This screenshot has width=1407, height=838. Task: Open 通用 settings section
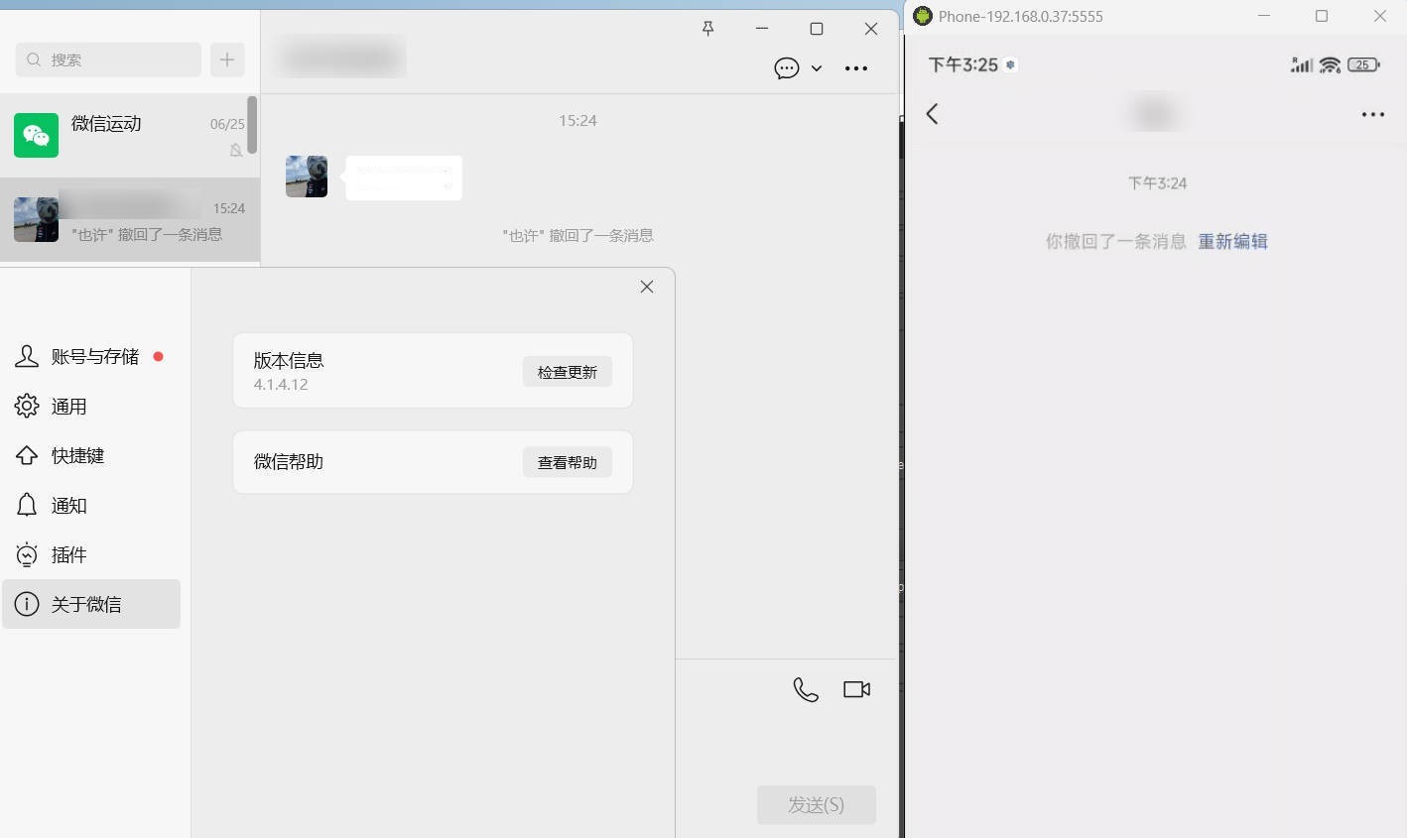pyautogui.click(x=91, y=407)
